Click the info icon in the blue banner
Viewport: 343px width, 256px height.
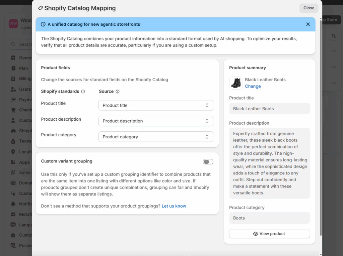[43, 24]
